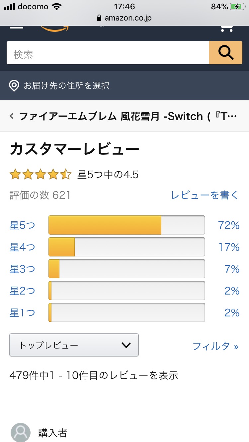Open the トップレビュー sort dropdown
Screen dimensions: 249x442
coord(74,345)
